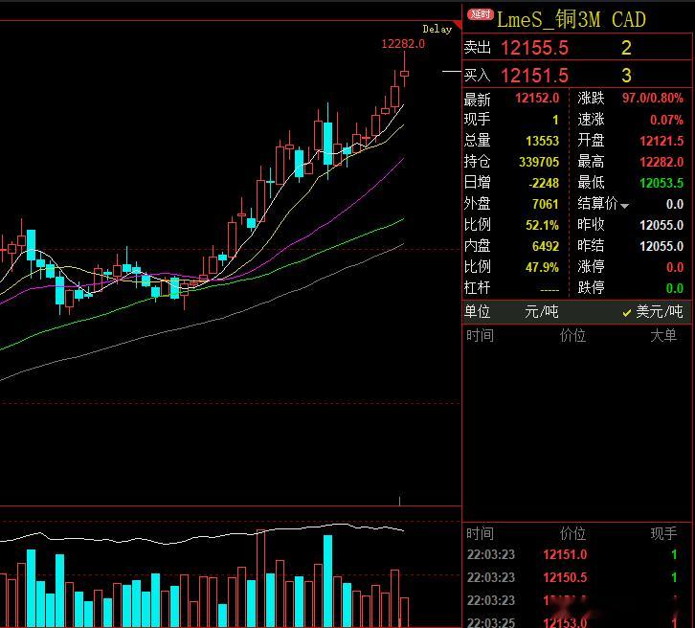Click the 总量 value 13553
Viewport: 695px width, 628px height.
coord(543,141)
